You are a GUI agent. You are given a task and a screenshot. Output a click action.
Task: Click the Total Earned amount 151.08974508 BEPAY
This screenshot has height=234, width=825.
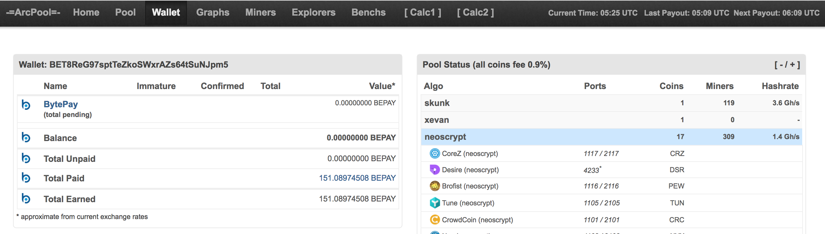click(x=357, y=199)
